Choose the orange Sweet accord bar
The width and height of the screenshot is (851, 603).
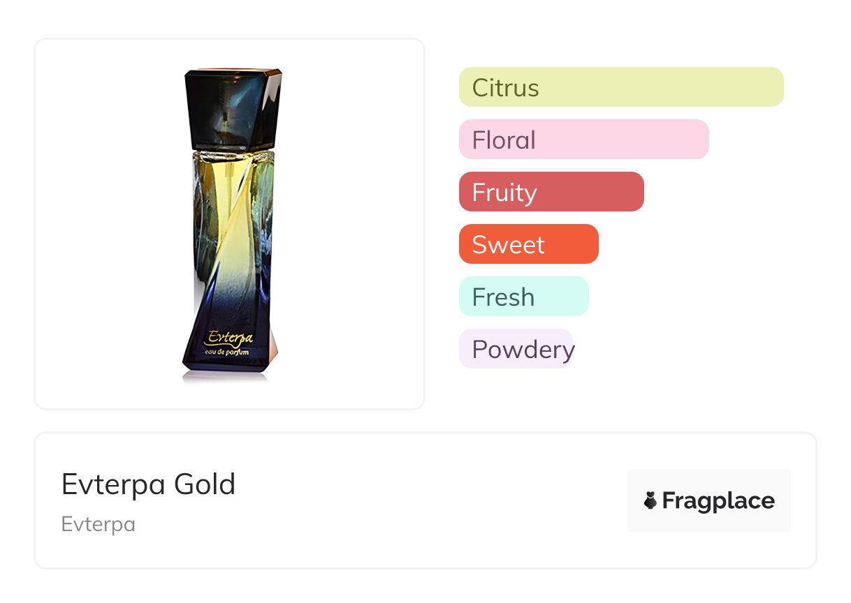click(x=528, y=244)
